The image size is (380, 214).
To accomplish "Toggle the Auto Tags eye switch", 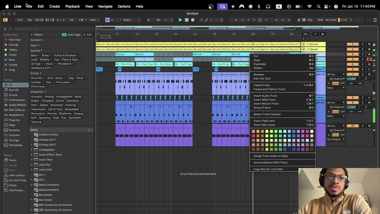I will coord(64,35).
